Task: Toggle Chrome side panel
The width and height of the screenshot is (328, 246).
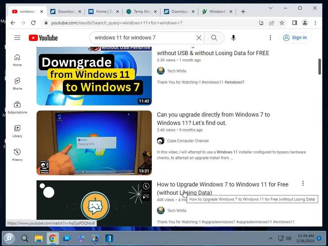Action: [295, 23]
